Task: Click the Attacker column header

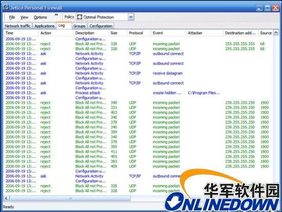Action: (x=205, y=33)
